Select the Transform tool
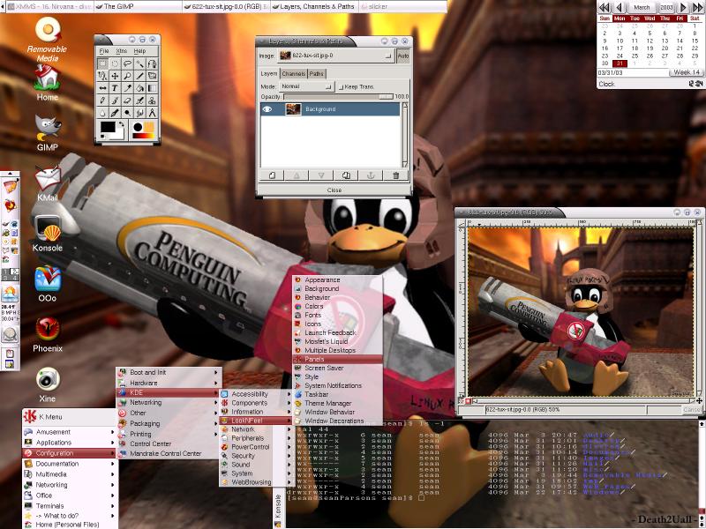This screenshot has width=706, height=529. (152, 76)
